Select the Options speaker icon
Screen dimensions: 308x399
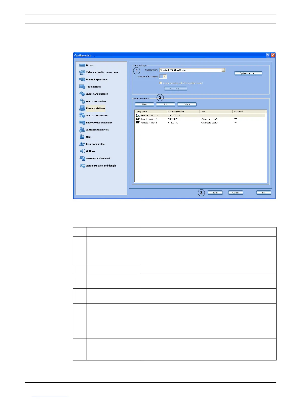(83, 151)
